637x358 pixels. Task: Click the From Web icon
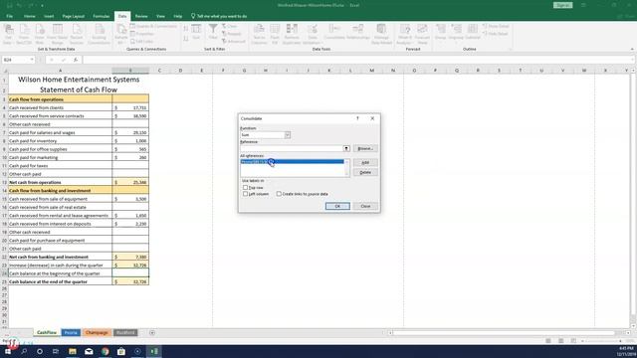coord(40,34)
